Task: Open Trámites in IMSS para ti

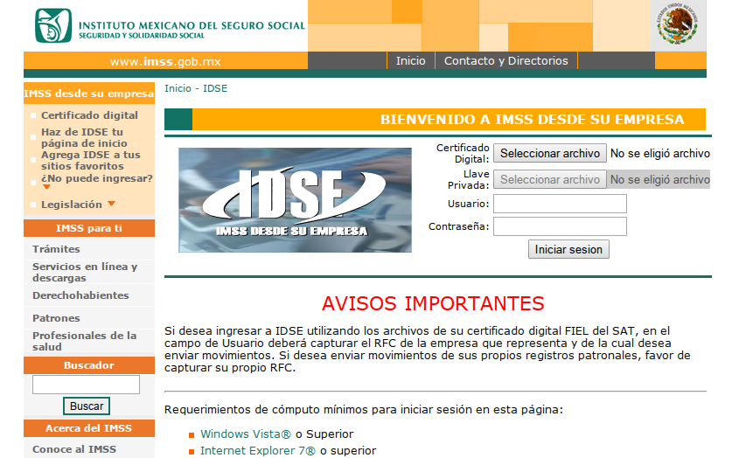Action: click(56, 249)
